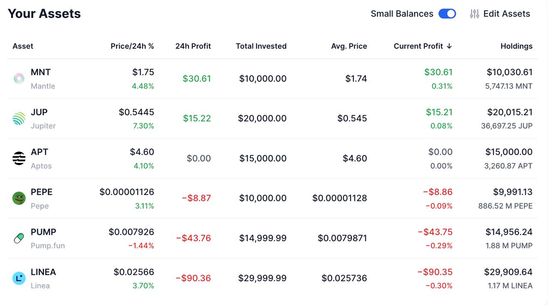
Task: Sort by Current Profit column header
Action: (x=418, y=46)
